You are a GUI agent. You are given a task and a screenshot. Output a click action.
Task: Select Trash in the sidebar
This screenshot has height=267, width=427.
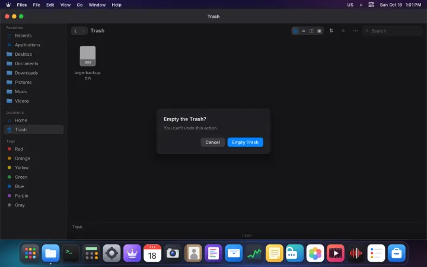pyautogui.click(x=33, y=129)
